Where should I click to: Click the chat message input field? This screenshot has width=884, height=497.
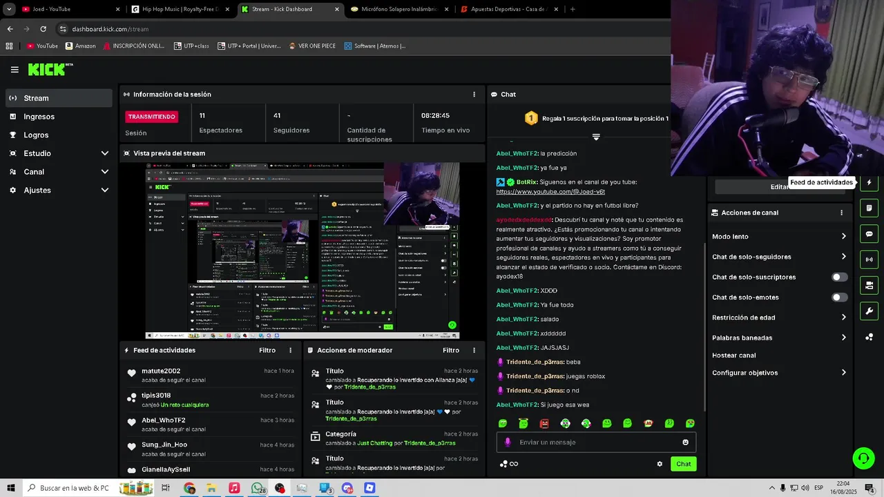coord(596,442)
